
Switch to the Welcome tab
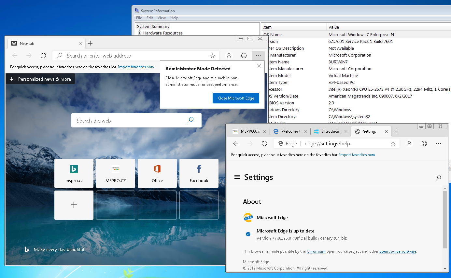(x=290, y=131)
